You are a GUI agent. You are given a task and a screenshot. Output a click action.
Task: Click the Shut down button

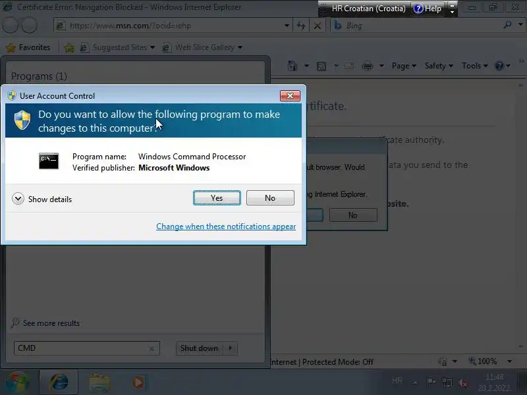[200, 348]
